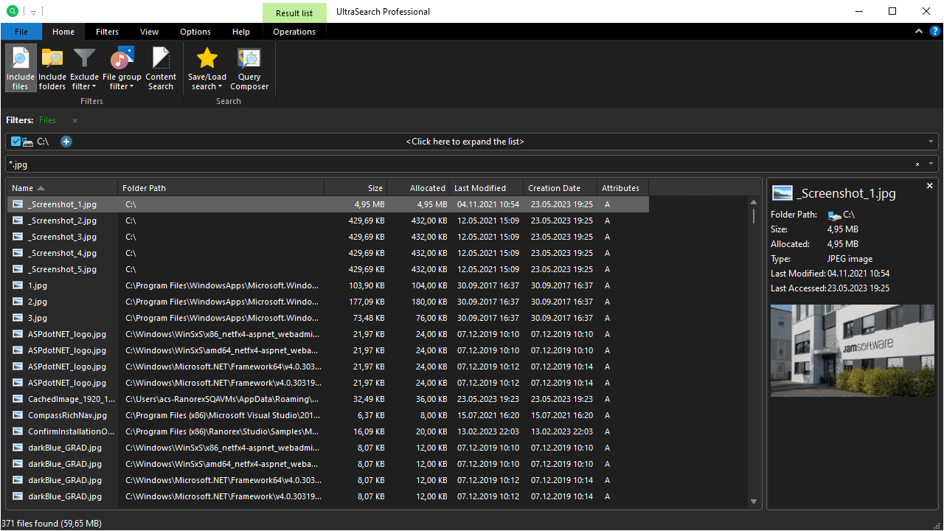This screenshot has height=531, width=944.
Task: Click the _Screenshot_3.jpg file icon
Action: (18, 237)
